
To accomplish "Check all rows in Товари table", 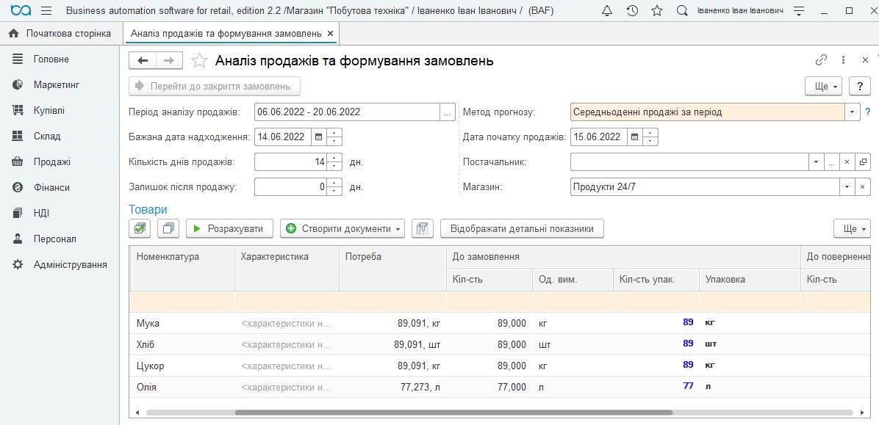I will [x=140, y=228].
